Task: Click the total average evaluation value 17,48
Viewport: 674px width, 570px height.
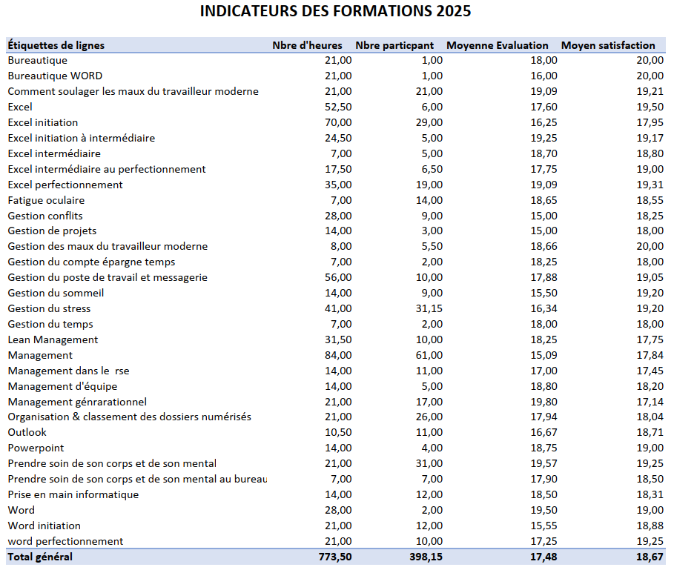Action: pyautogui.click(x=544, y=557)
